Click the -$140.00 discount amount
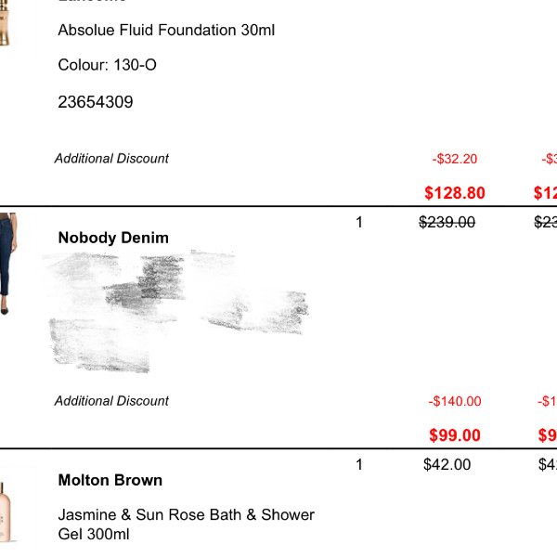Screen dimensions: 557x557 (455, 401)
